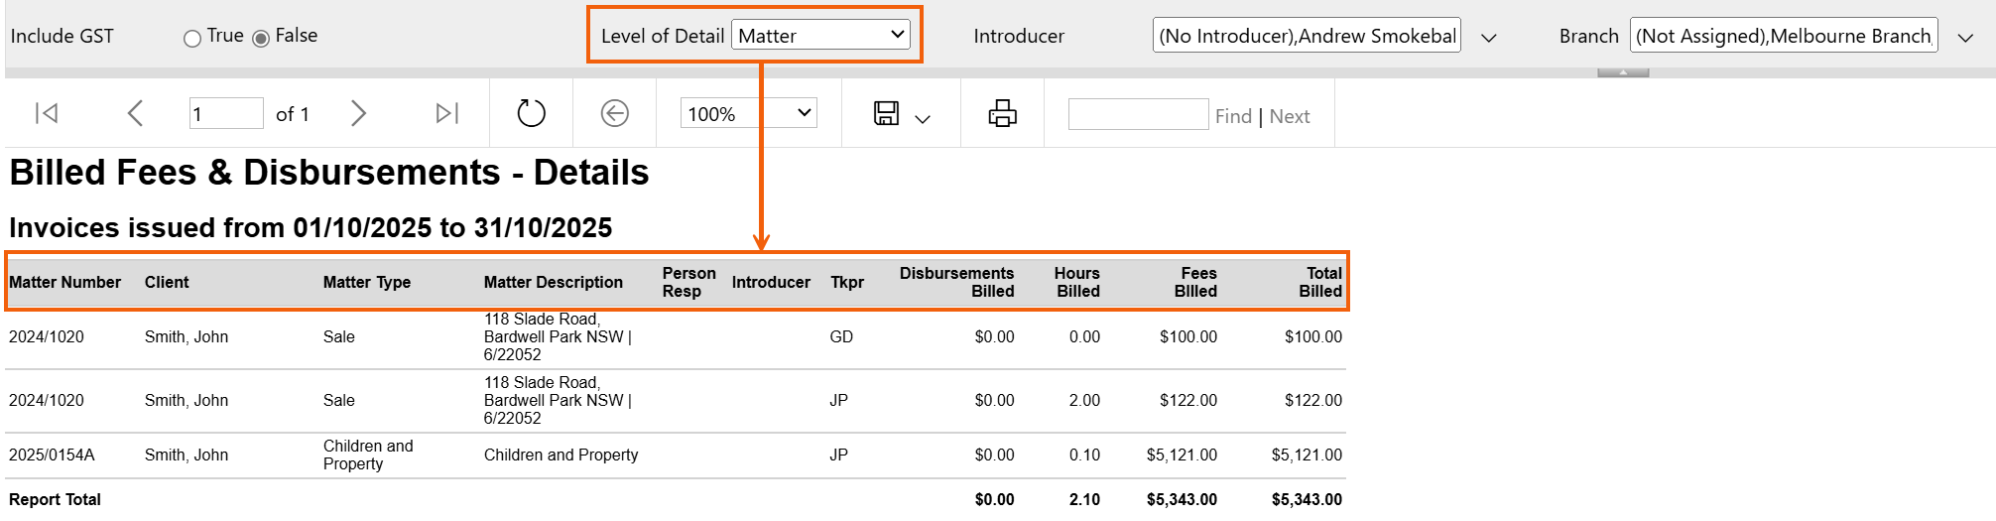Select False for Include GST
This screenshot has height=521, width=1996.
click(261, 39)
